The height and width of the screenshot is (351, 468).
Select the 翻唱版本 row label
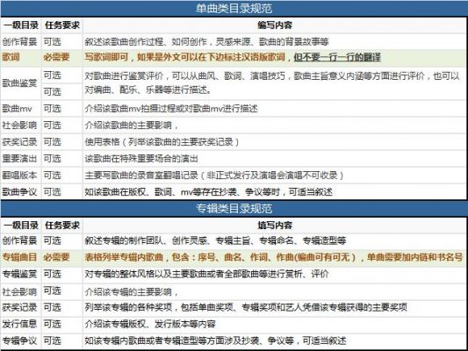(19, 175)
